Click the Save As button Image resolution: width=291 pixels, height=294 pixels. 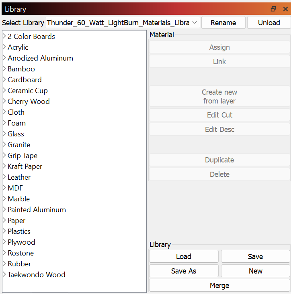184,271
